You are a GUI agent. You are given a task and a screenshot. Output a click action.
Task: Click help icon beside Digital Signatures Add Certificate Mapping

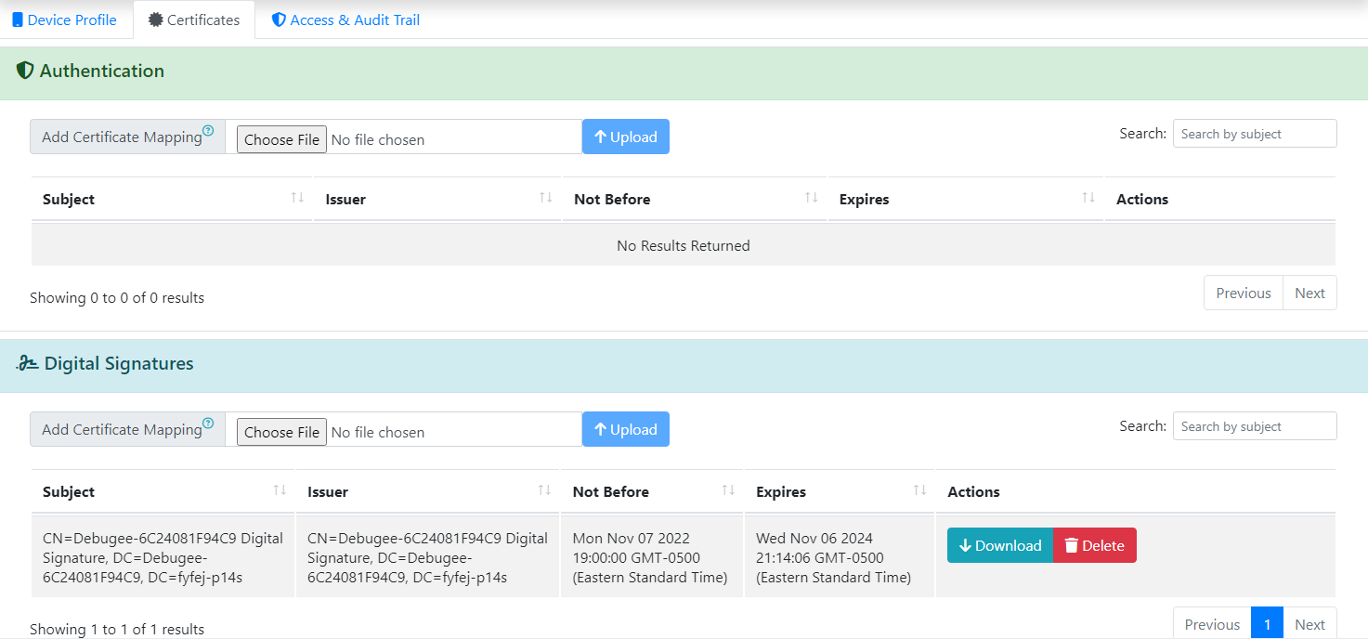208,424
